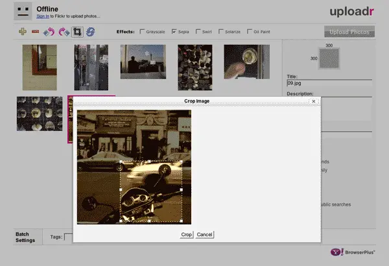Enable the Grayscale effect checkbox
The width and height of the screenshot is (389, 266).
tap(142, 32)
